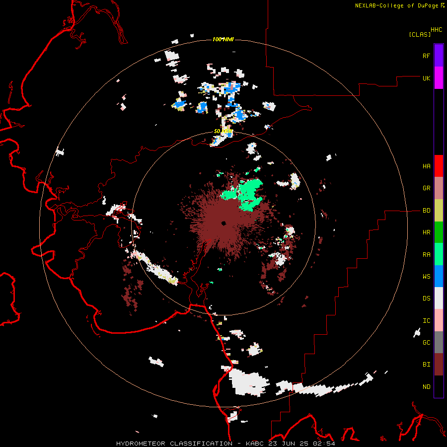Click the ND black legend swatch
Image resolution: width=447 pixels, height=447 pixels.
[x=439, y=386]
